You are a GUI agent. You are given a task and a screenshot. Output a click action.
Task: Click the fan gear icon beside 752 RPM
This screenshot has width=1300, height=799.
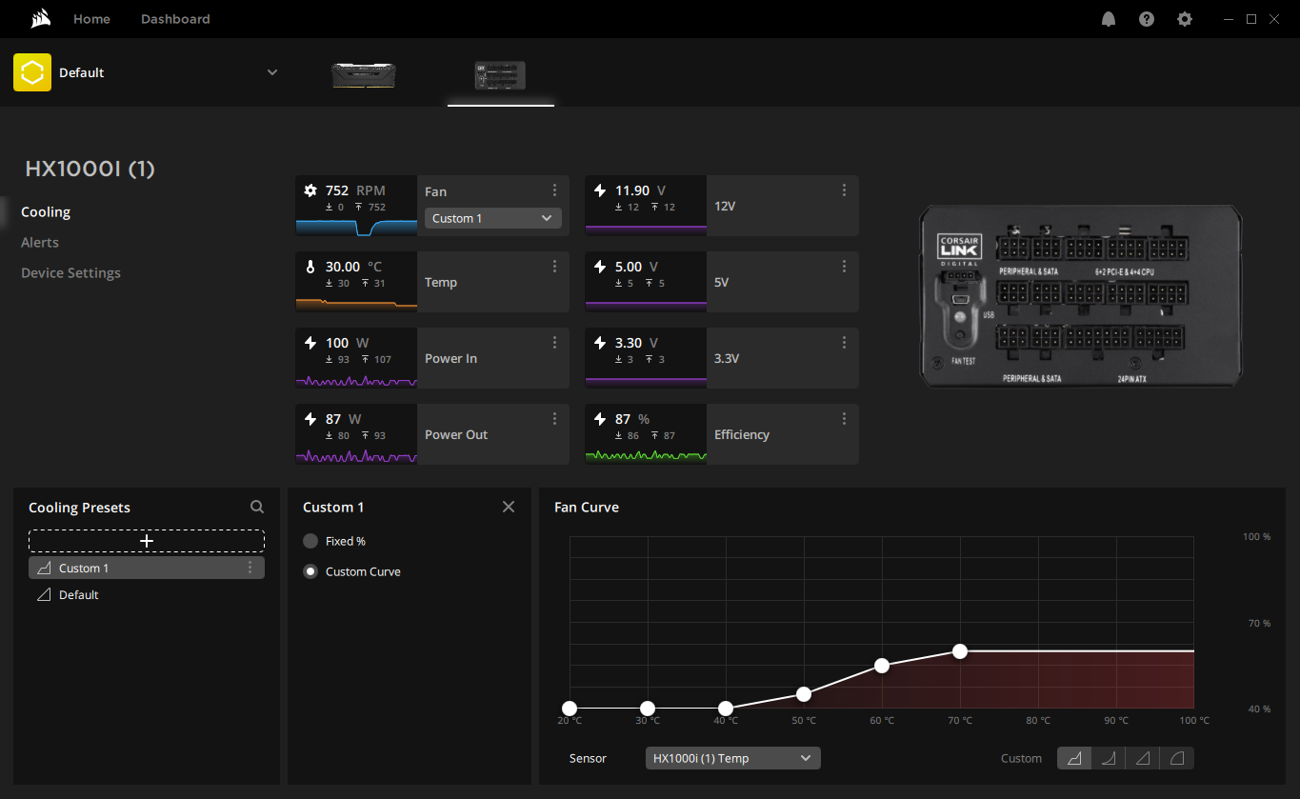point(310,190)
